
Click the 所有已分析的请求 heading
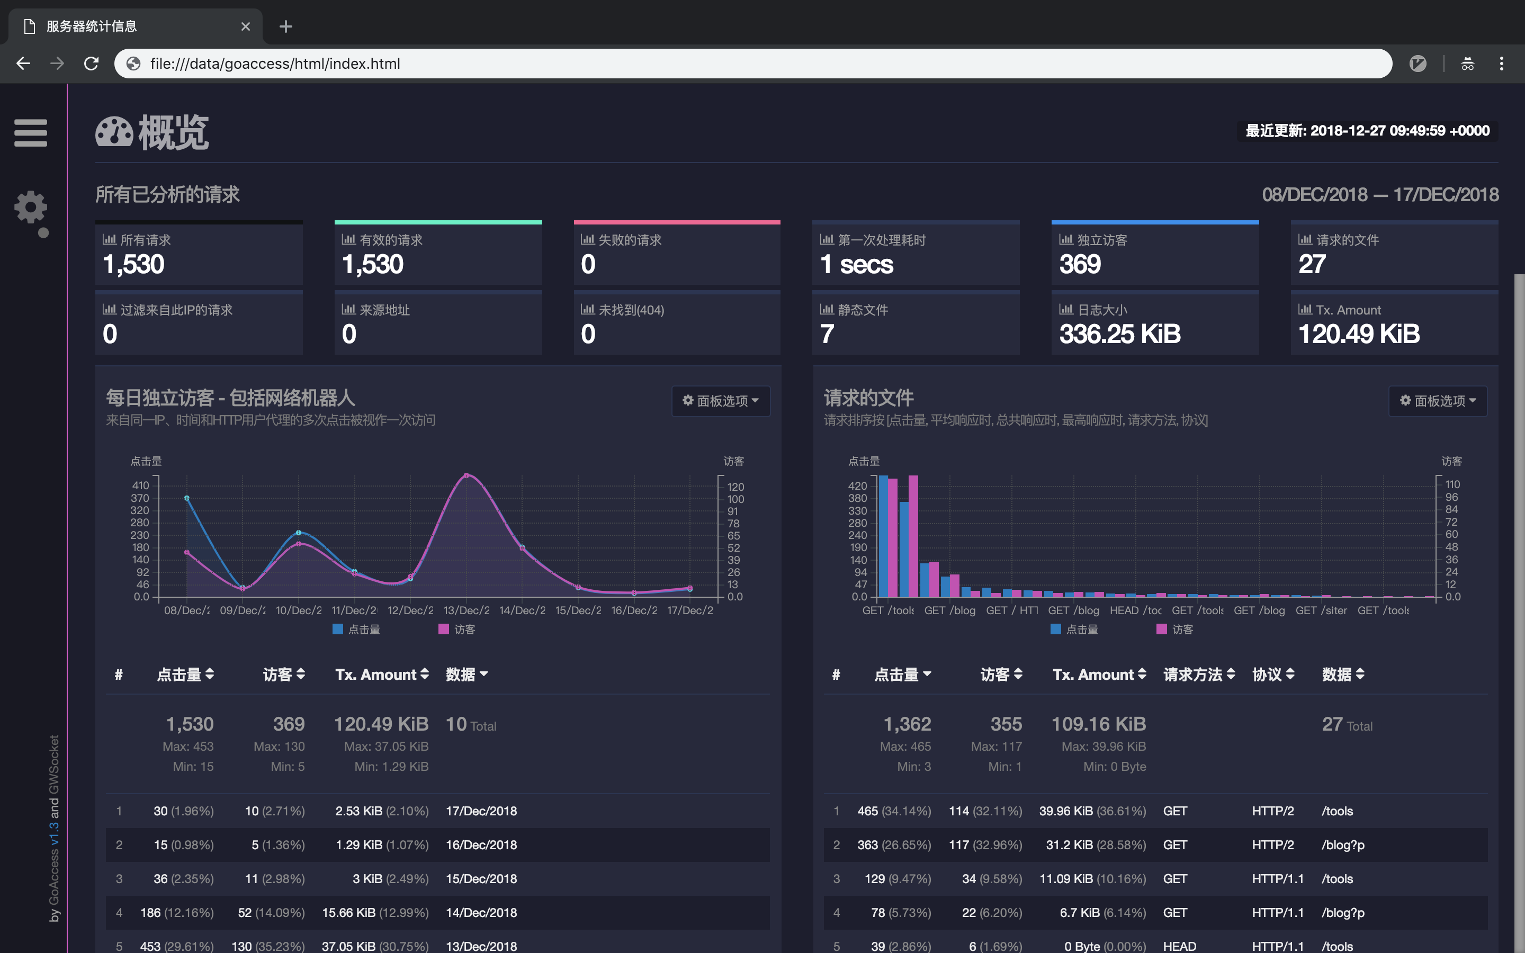click(x=168, y=194)
